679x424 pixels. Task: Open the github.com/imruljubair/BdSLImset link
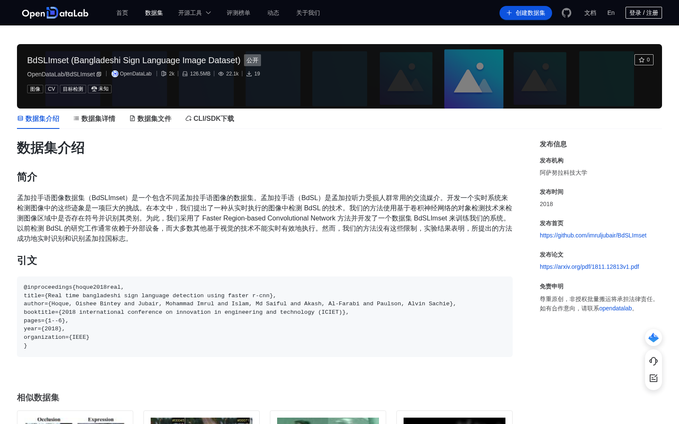click(x=593, y=235)
